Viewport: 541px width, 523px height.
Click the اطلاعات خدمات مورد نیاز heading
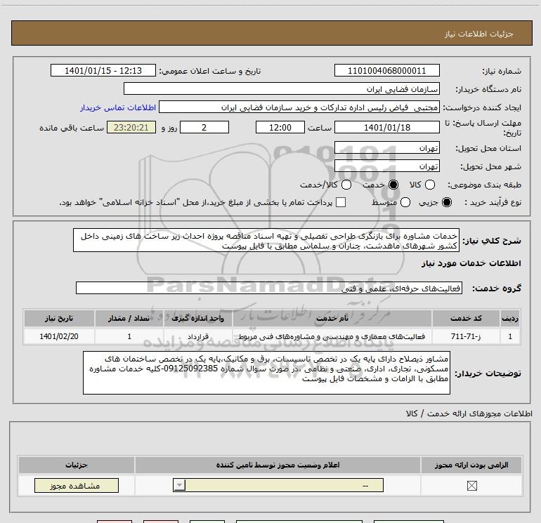[471, 263]
